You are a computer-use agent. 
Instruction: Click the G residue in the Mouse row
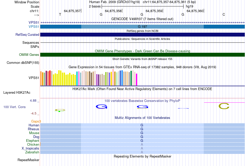click(142, 133)
